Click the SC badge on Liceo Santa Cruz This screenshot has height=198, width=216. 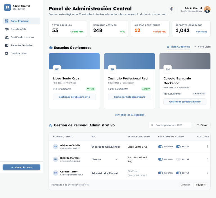(57, 69)
